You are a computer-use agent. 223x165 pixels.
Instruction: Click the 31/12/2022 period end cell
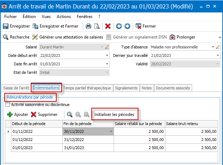tap(88, 140)
